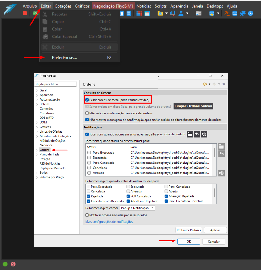
Task: Click the status sound table scrollbar
Action: click(x=214, y=153)
